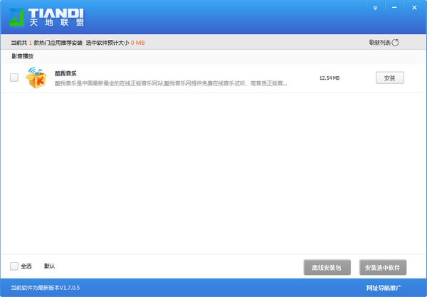Click the 12.54 MB size value

tap(330, 78)
